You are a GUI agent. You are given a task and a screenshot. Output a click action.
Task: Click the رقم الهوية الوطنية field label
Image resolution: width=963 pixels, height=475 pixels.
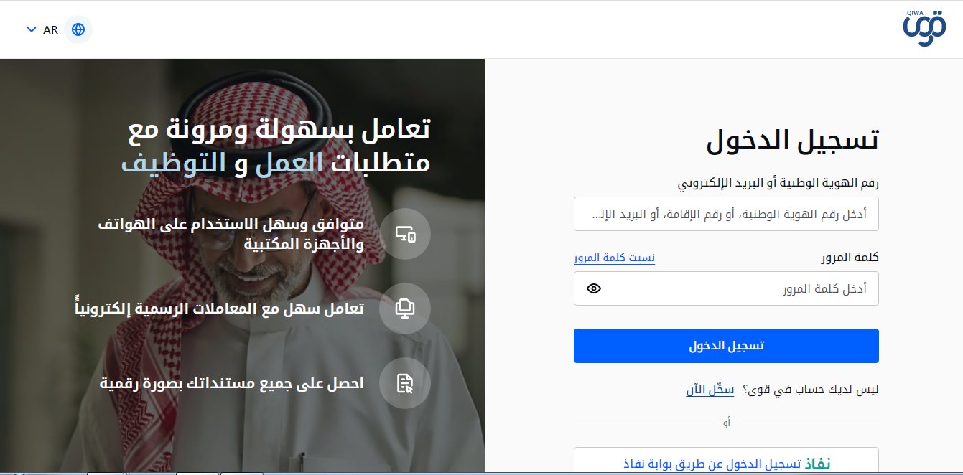pyautogui.click(x=778, y=183)
